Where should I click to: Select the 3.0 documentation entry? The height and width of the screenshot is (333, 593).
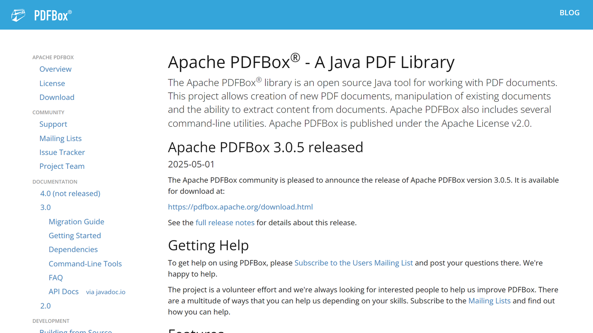coord(45,207)
